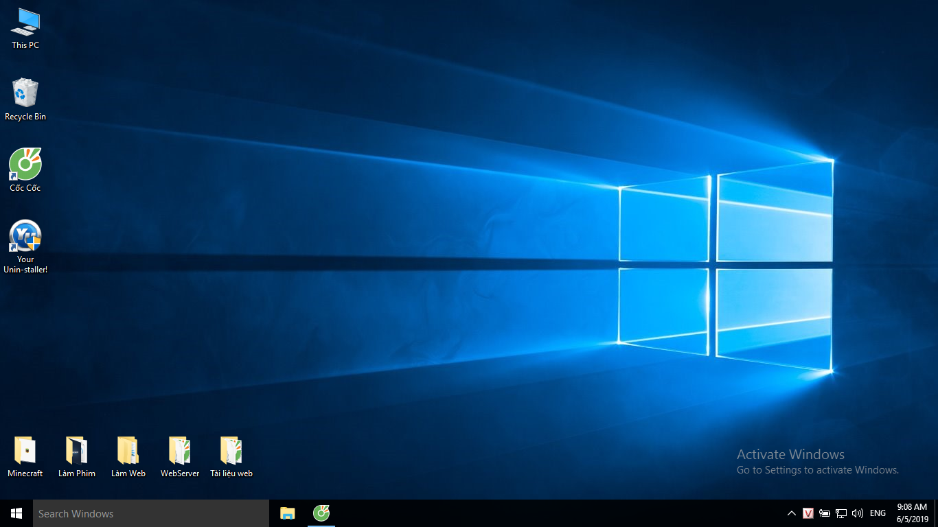Click the Search Windows box
The width and height of the screenshot is (938, 527).
151,513
